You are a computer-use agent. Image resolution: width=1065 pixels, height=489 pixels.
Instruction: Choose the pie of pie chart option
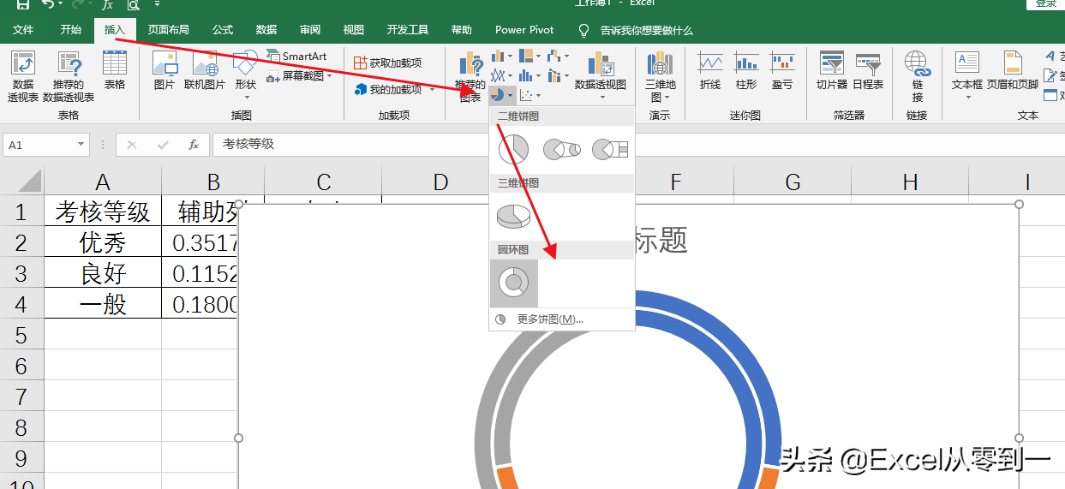562,150
